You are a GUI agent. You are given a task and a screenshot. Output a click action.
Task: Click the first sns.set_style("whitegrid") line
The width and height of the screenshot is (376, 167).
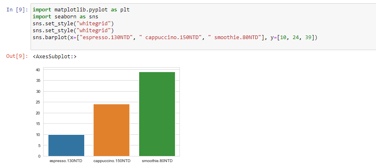click(73, 24)
